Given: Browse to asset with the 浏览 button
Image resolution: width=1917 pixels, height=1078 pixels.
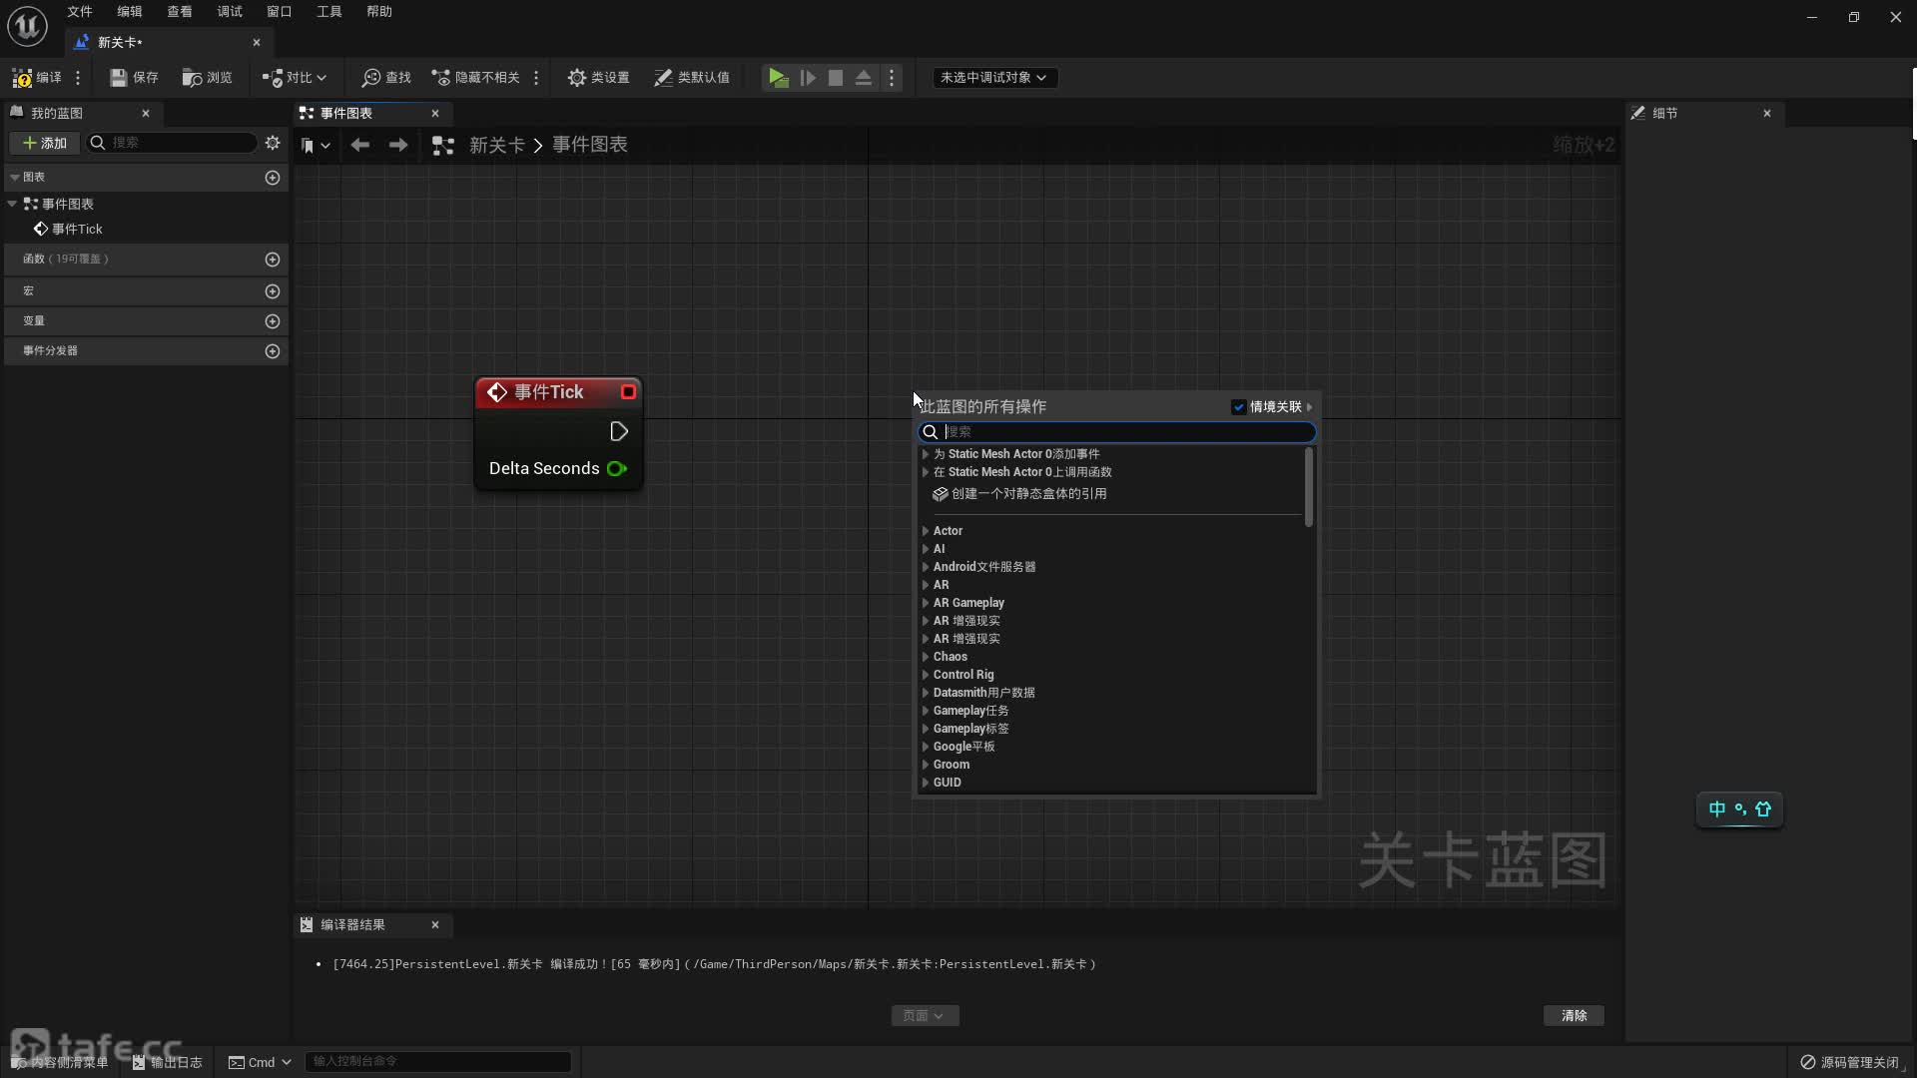Looking at the screenshot, I should tap(208, 78).
